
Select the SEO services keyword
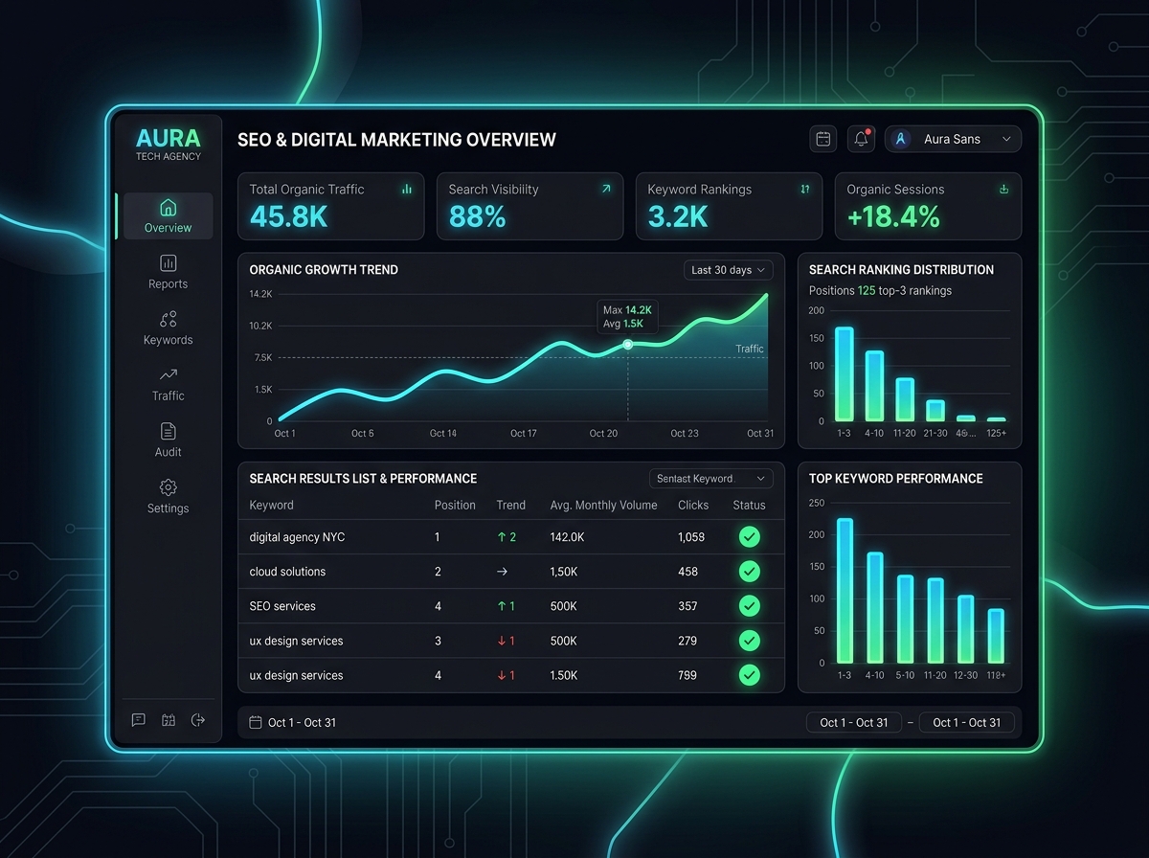pyautogui.click(x=282, y=606)
